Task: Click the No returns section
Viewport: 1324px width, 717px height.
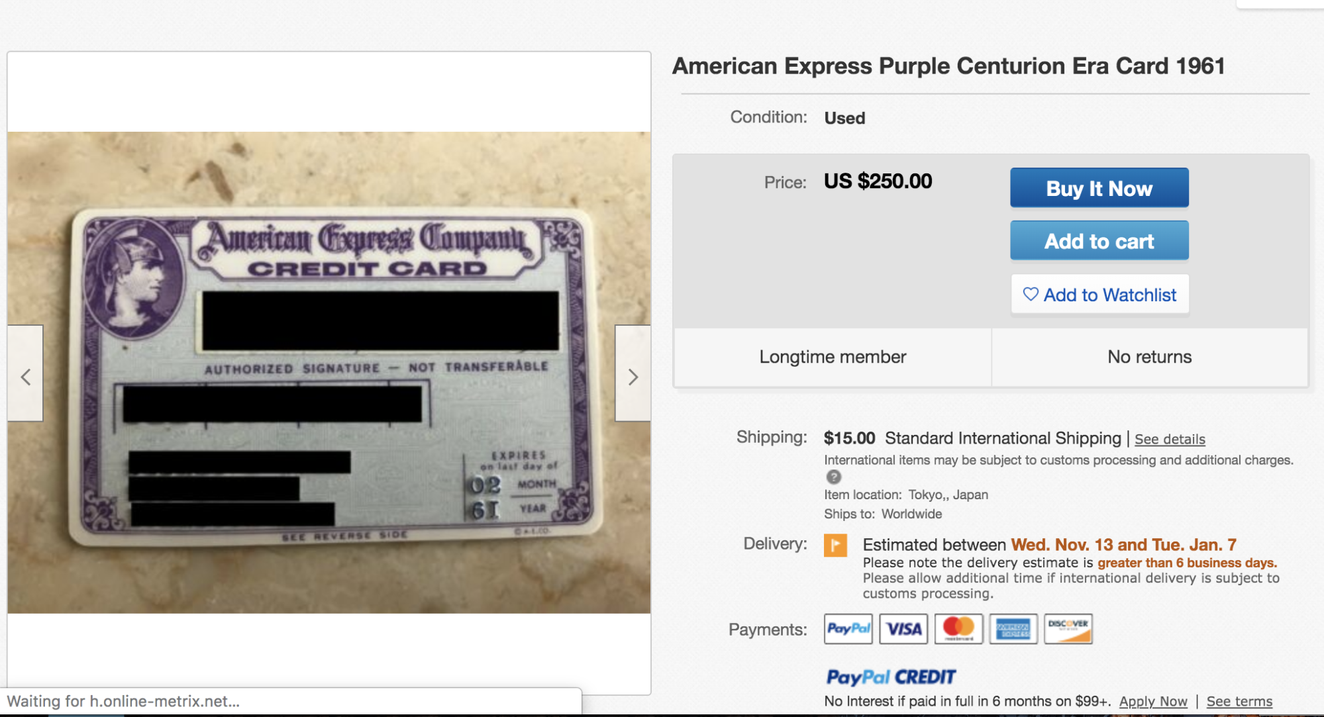Action: click(x=1148, y=357)
